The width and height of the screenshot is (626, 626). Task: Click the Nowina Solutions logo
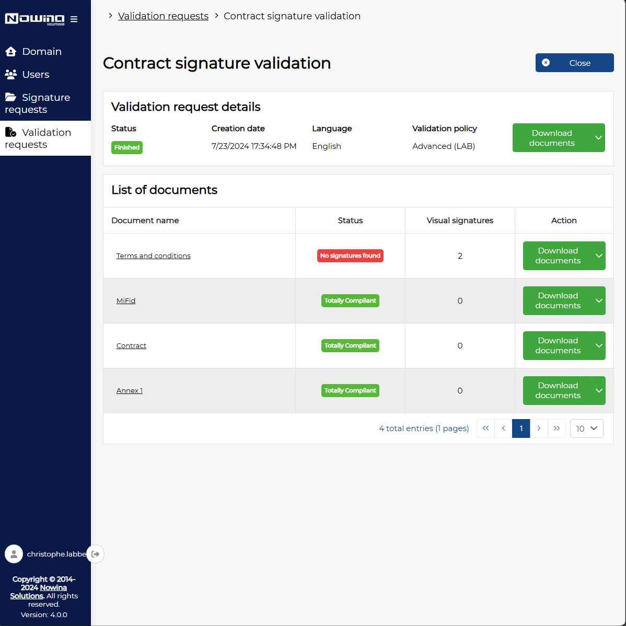34,19
